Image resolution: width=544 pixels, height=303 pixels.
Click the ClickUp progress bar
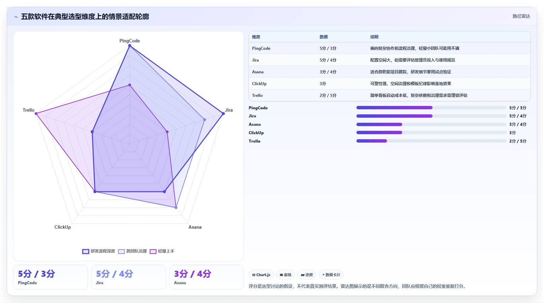click(x=431, y=132)
